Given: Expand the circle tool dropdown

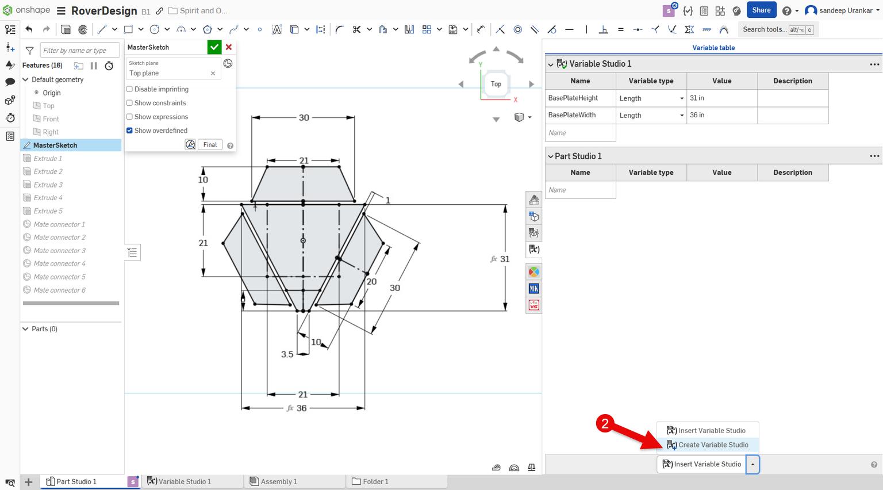Looking at the screenshot, I should [167, 29].
